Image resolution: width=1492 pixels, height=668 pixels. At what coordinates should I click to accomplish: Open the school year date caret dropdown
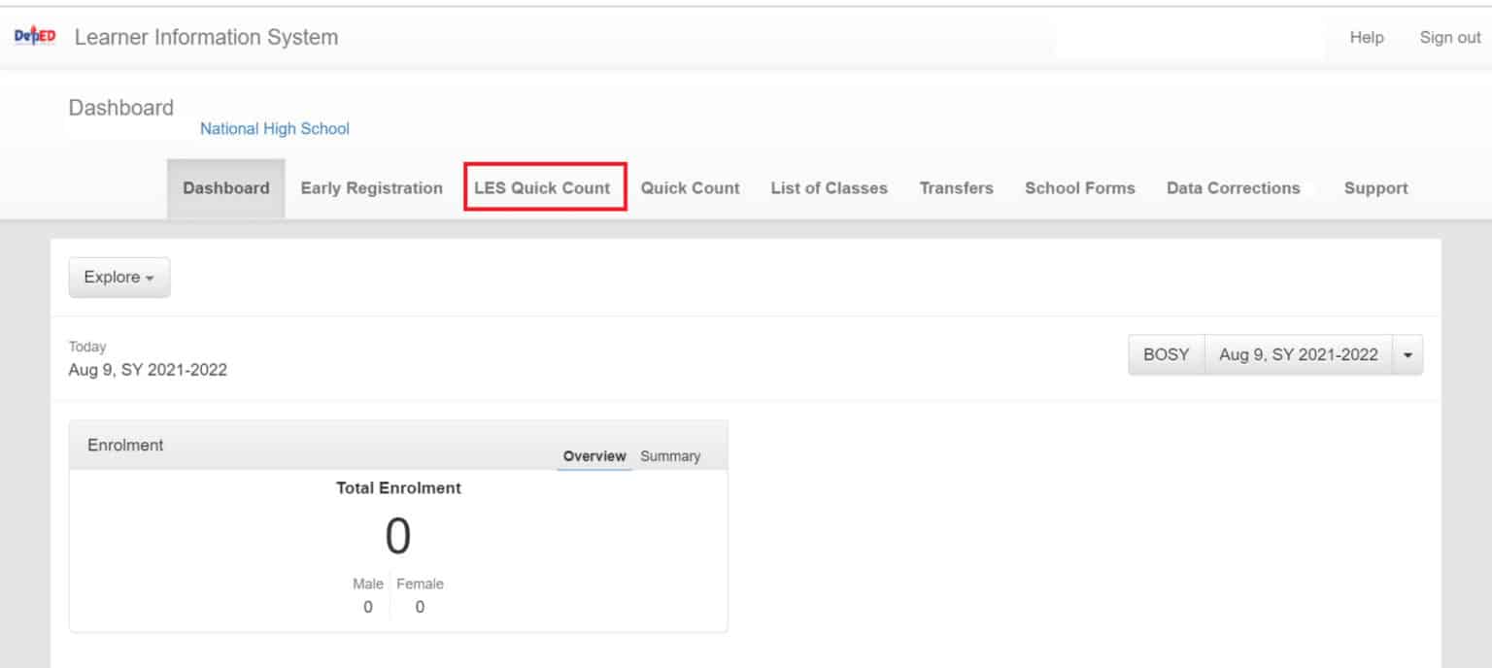point(1407,355)
